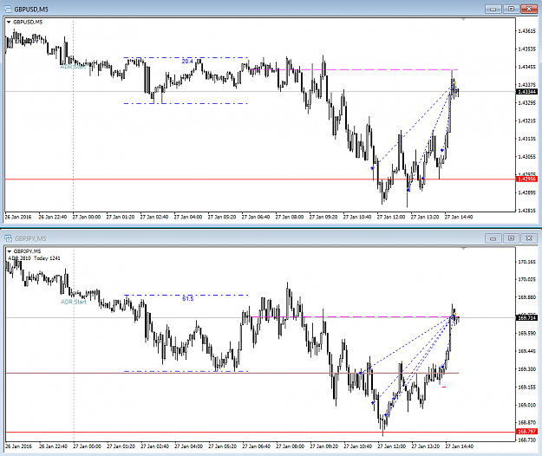
Task: Click the 170.025 price axis label
Action: [526, 279]
